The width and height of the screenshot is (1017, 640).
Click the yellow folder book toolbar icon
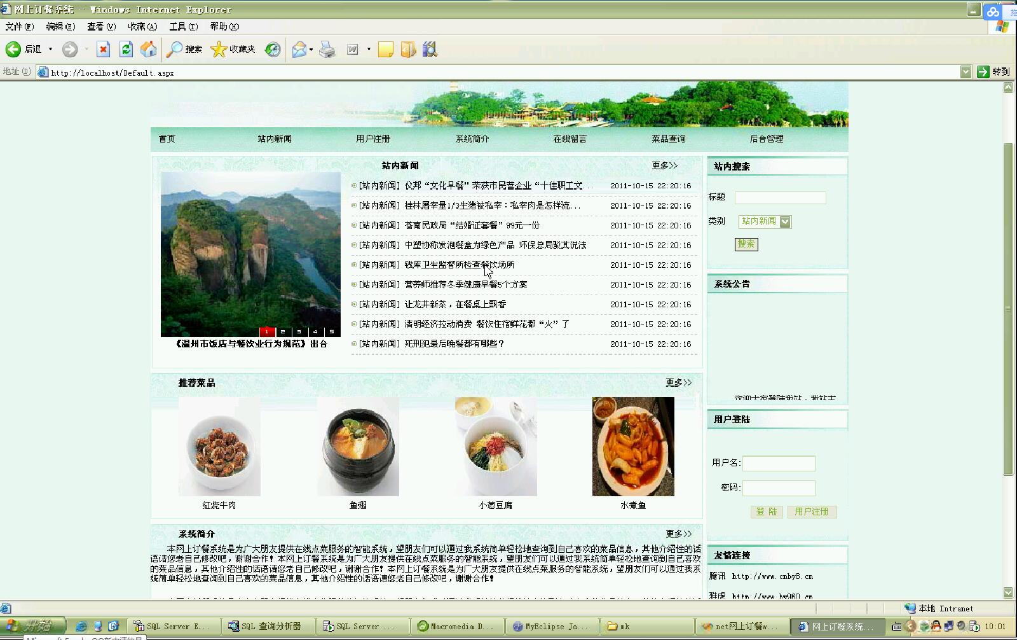408,49
